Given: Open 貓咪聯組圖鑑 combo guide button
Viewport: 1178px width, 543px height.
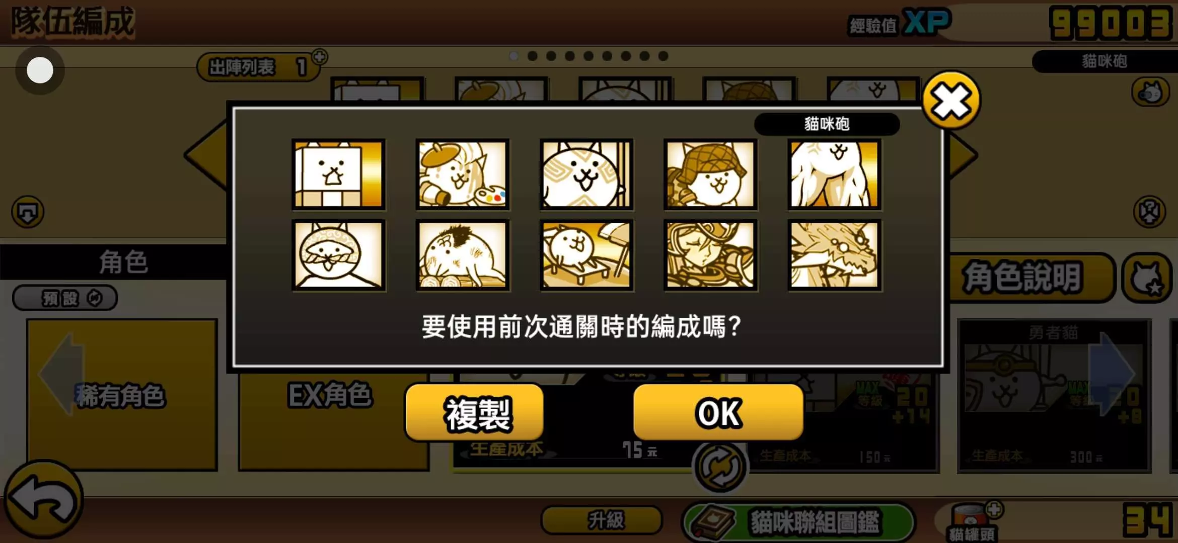Looking at the screenshot, I should tap(798, 522).
